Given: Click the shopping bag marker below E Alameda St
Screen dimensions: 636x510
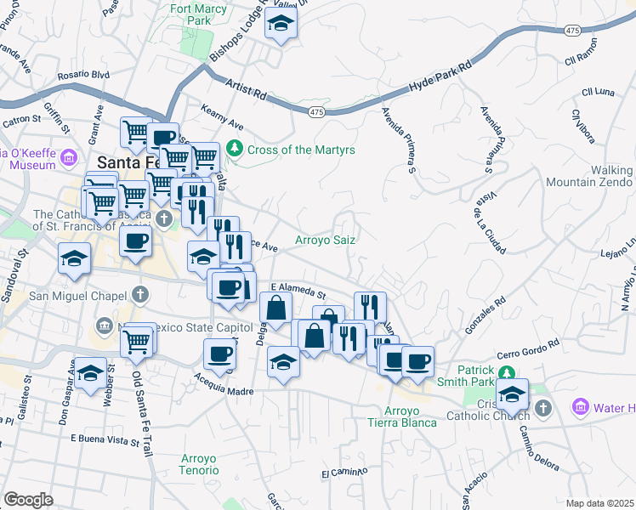Looking at the screenshot, I should coord(276,308).
